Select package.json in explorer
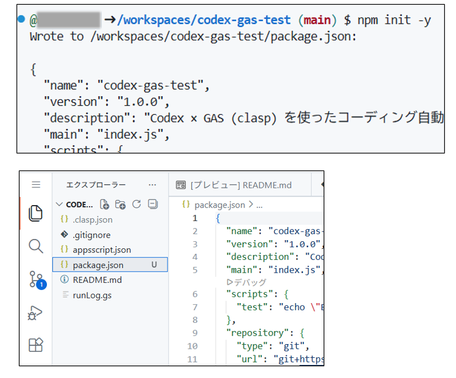Screen dimensions: 456x378 click(x=110, y=264)
